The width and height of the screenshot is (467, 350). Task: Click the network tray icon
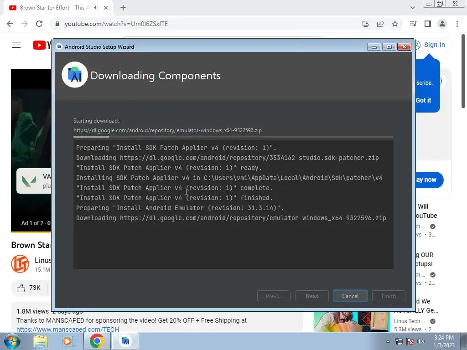tap(399, 341)
